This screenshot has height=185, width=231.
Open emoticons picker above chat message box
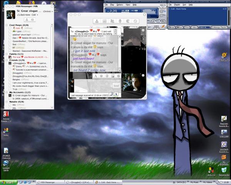click(x=101, y=76)
